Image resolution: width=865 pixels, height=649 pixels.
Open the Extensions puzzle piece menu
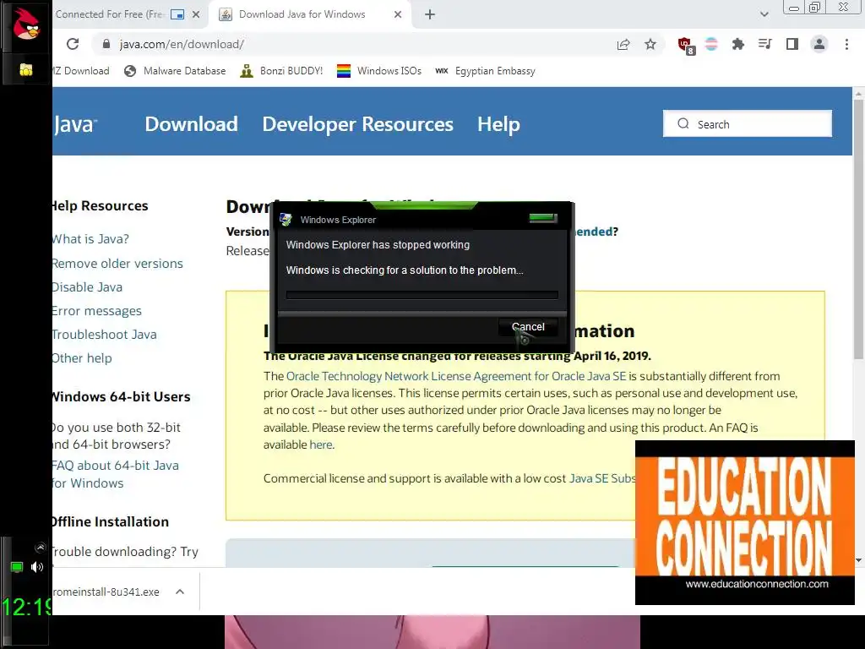coord(737,44)
